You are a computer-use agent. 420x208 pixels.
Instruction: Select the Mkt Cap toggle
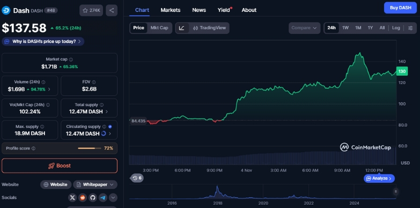point(159,28)
